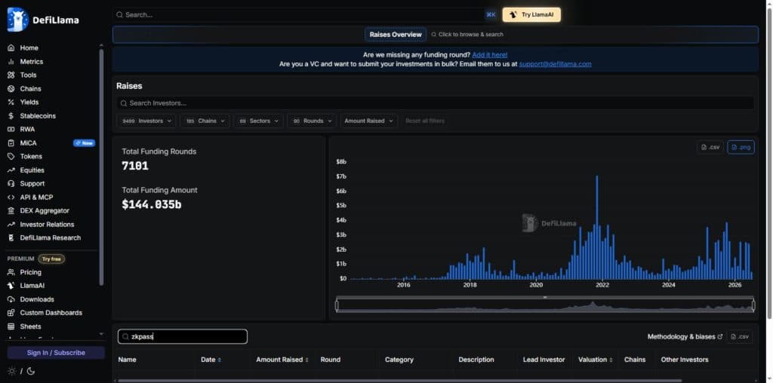The image size is (773, 383).
Task: Click the tallest 2021 bar in the chart
Action: tap(596, 228)
